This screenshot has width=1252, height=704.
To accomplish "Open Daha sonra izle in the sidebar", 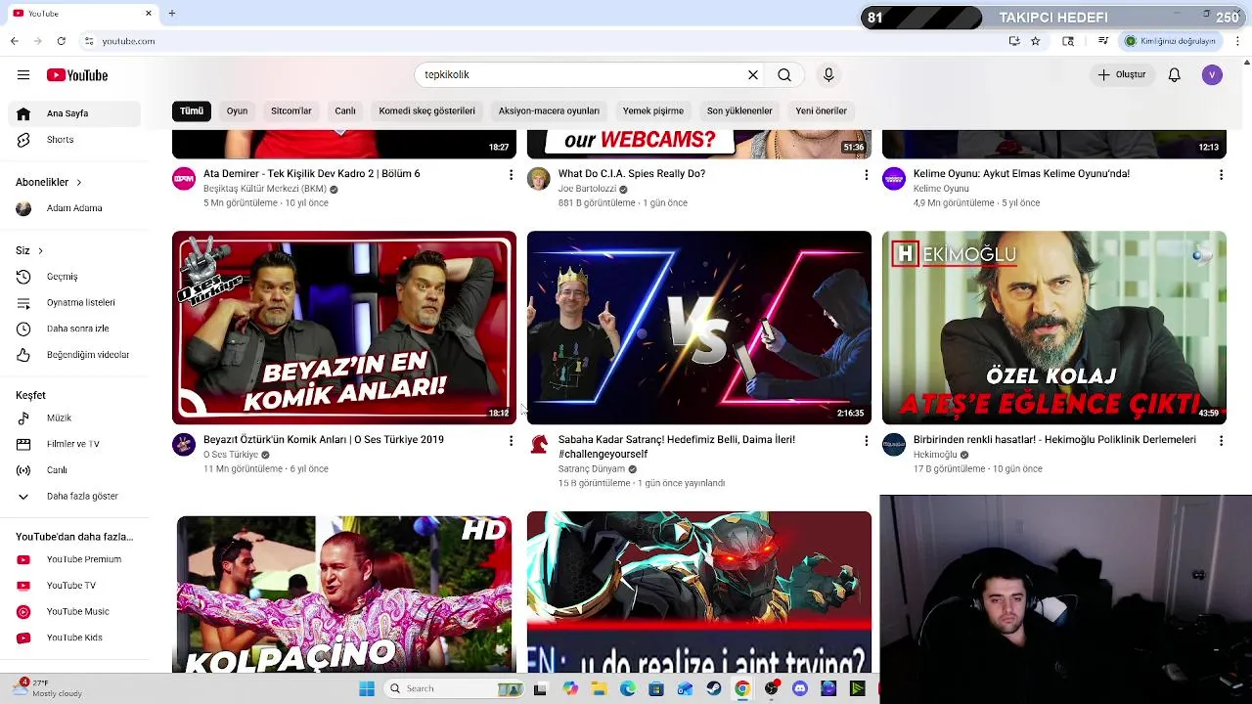I will 76,329.
